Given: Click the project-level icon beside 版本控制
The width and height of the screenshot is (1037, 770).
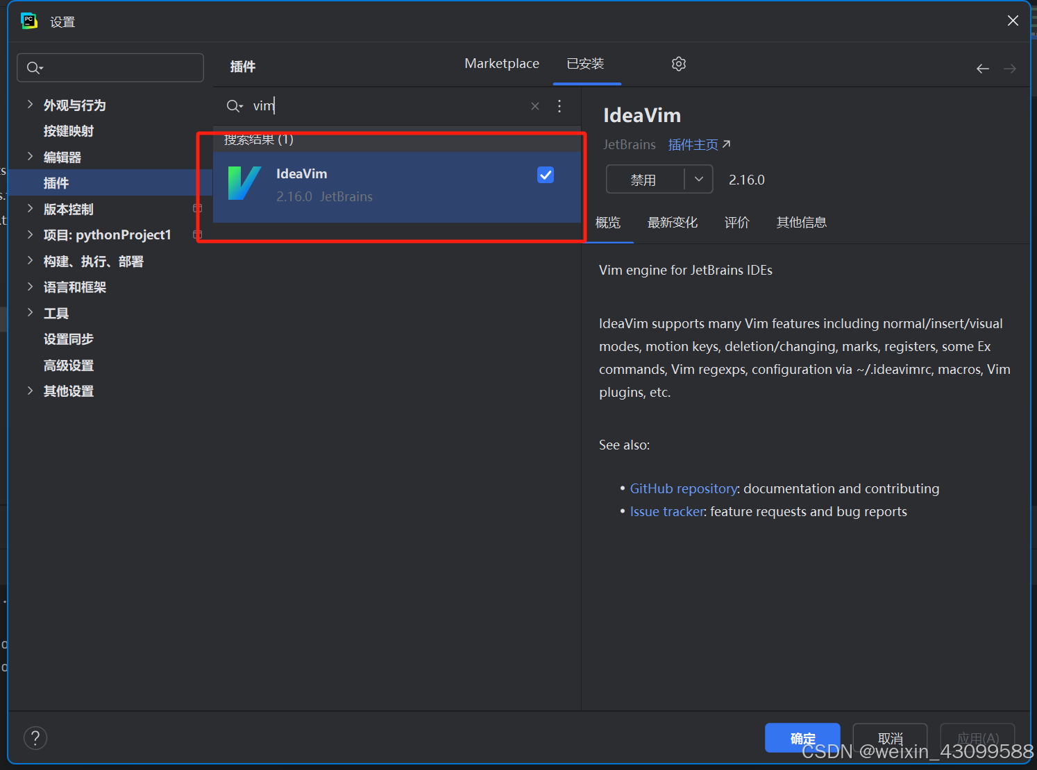Looking at the screenshot, I should (x=197, y=209).
